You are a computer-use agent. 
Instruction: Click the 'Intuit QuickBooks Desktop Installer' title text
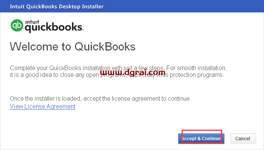pyautogui.click(x=57, y=6)
